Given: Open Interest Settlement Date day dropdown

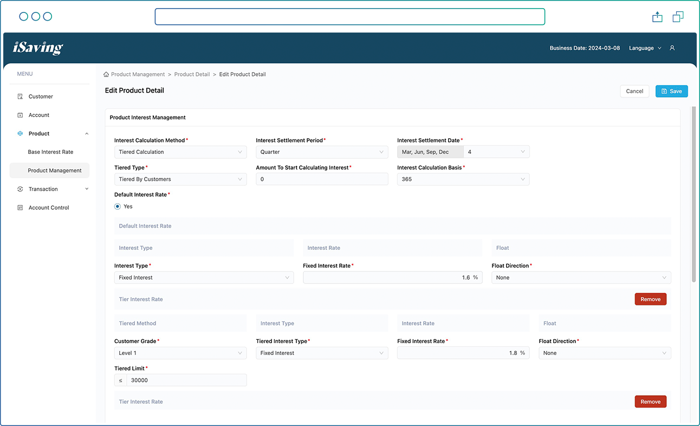Looking at the screenshot, I should [x=496, y=152].
